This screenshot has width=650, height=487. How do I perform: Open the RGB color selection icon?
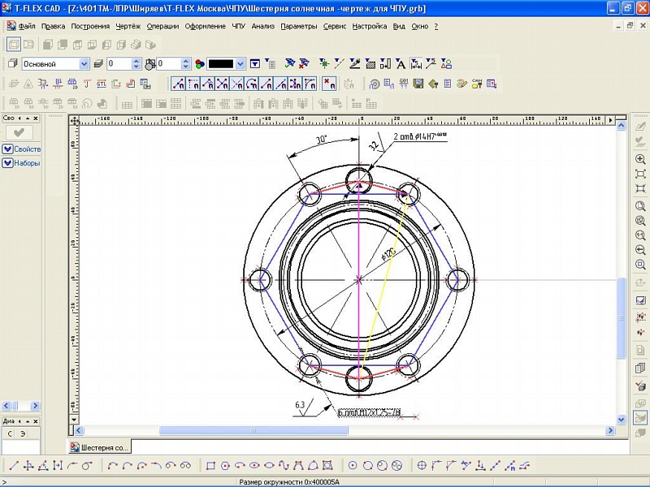pyautogui.click(x=200, y=64)
